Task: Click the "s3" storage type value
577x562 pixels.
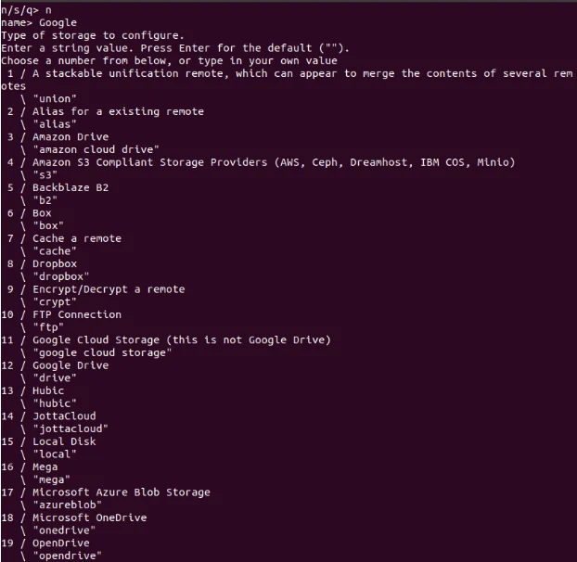Action: (x=45, y=175)
